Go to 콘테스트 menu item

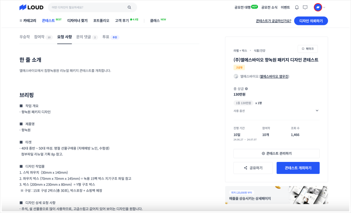click(48, 21)
